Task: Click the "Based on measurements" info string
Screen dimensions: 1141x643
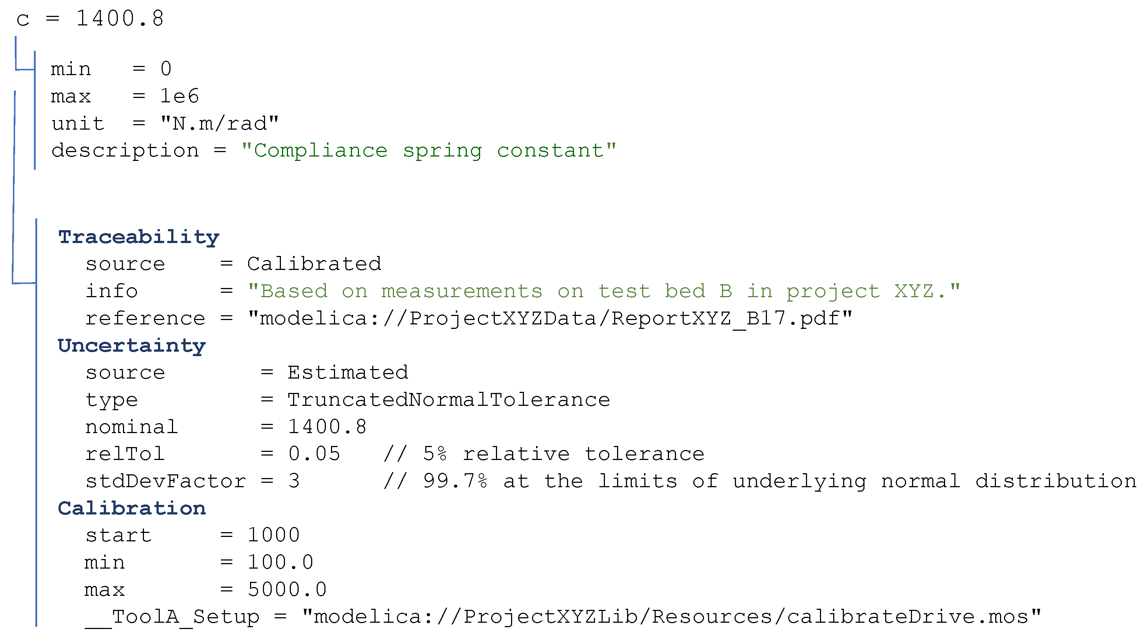Action: (x=604, y=291)
